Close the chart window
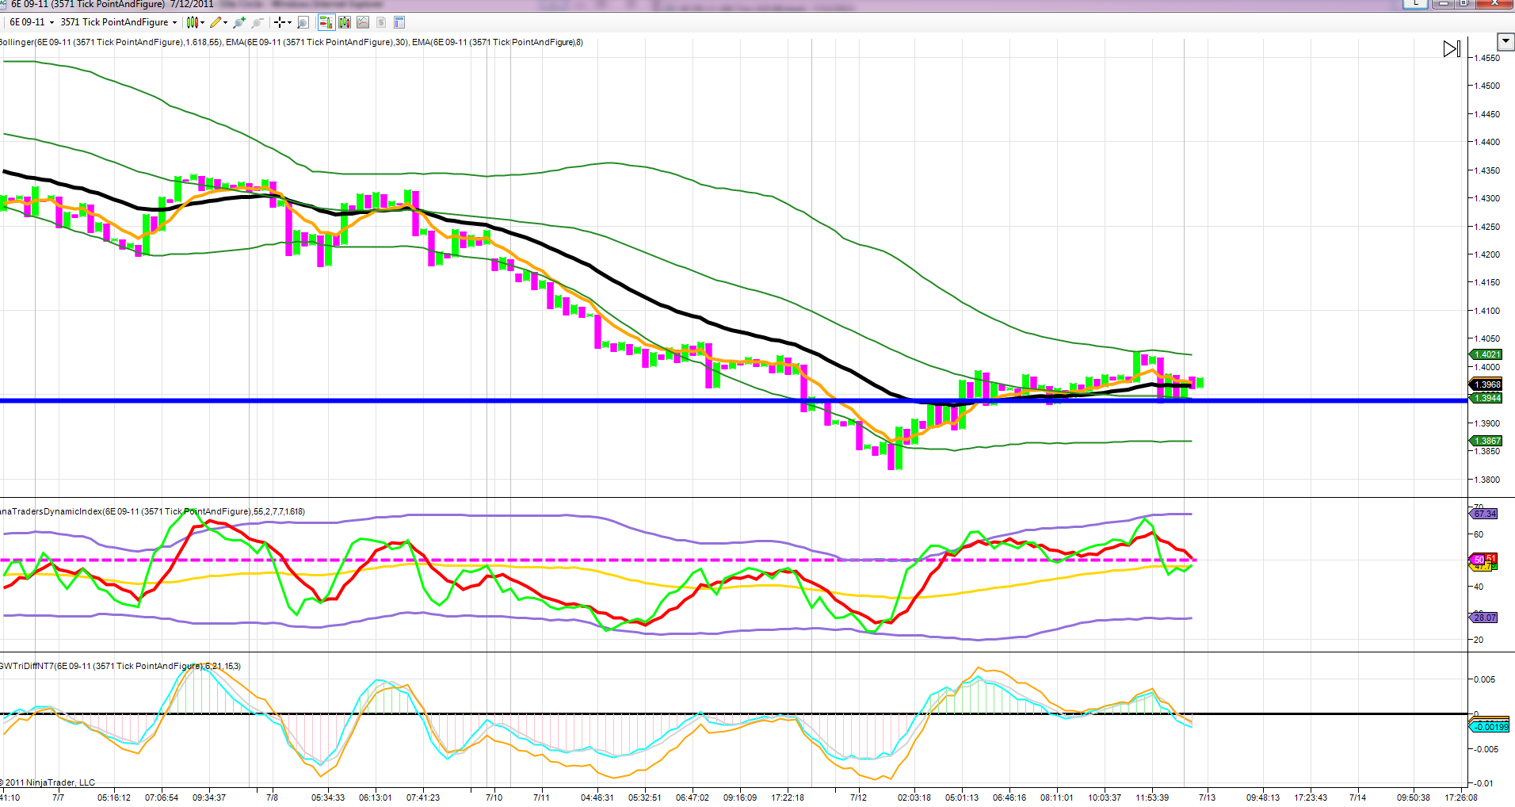 [x=1496, y=4]
